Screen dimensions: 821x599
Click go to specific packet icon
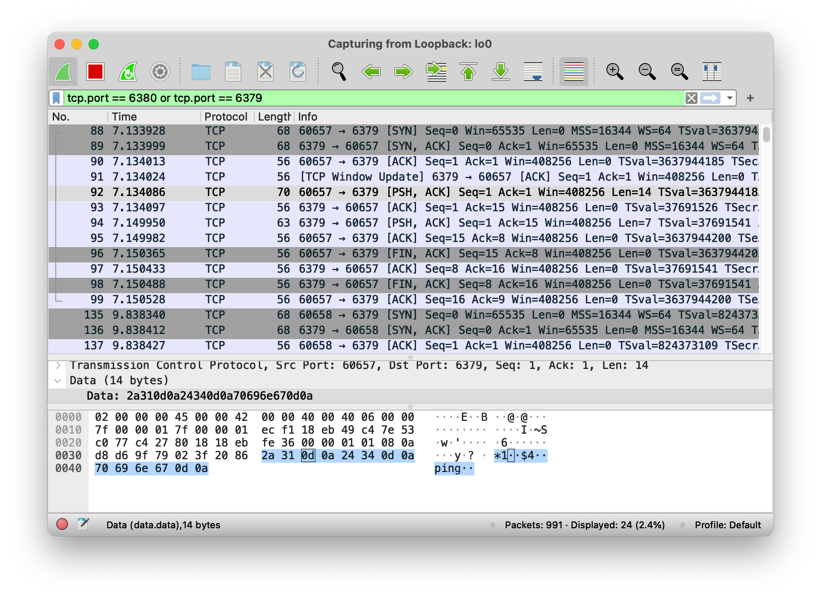(x=436, y=72)
